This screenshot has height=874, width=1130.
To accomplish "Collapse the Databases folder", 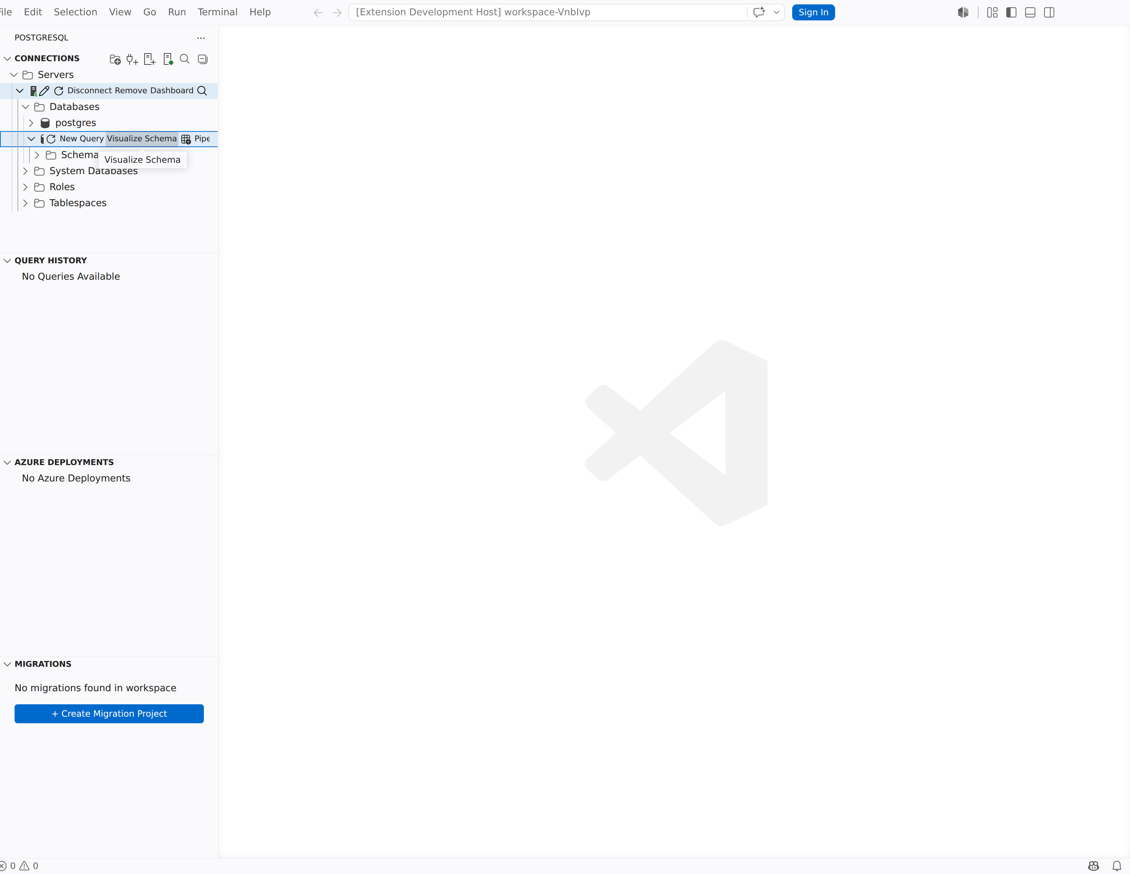I will [25, 107].
